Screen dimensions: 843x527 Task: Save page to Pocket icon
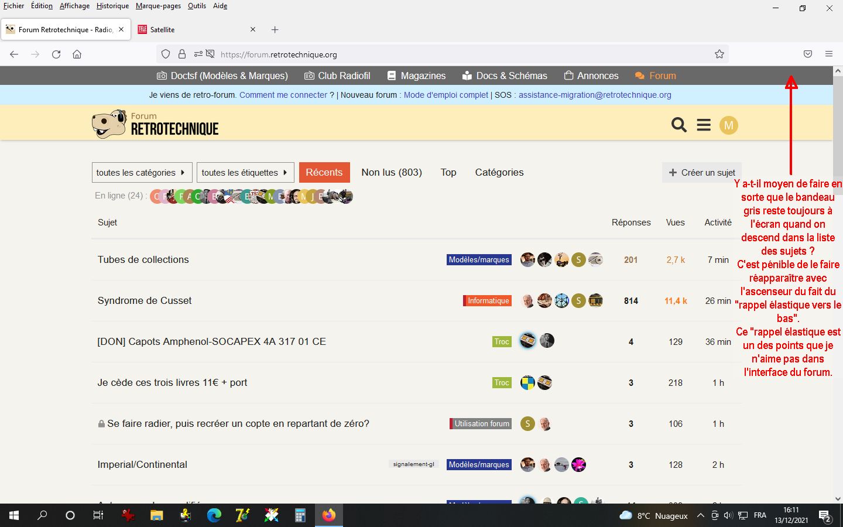(807, 54)
